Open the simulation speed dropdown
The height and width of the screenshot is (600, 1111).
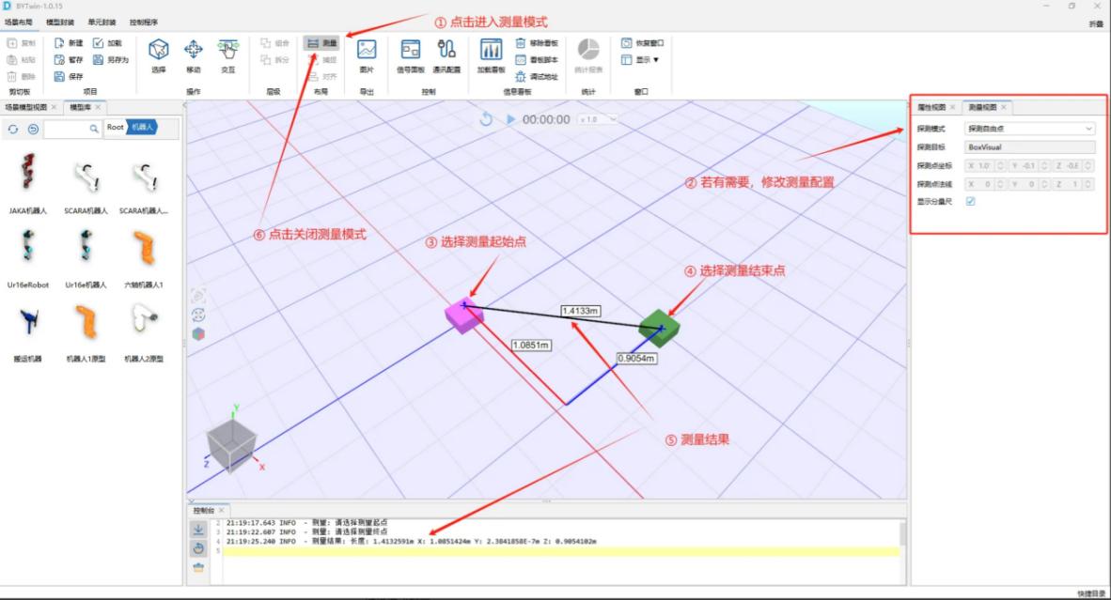click(x=597, y=119)
